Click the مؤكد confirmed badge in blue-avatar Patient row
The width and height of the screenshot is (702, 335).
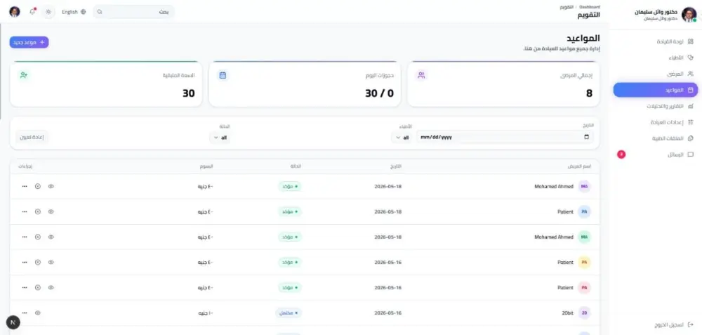(x=290, y=211)
